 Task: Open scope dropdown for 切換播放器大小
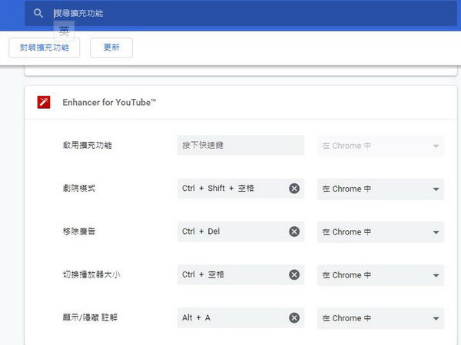pos(380,275)
